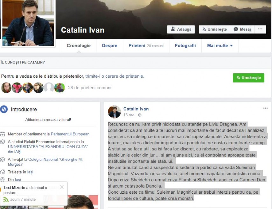The width and height of the screenshot is (272, 209).
Task: Go to the Fotografii tab
Action: (185, 46)
